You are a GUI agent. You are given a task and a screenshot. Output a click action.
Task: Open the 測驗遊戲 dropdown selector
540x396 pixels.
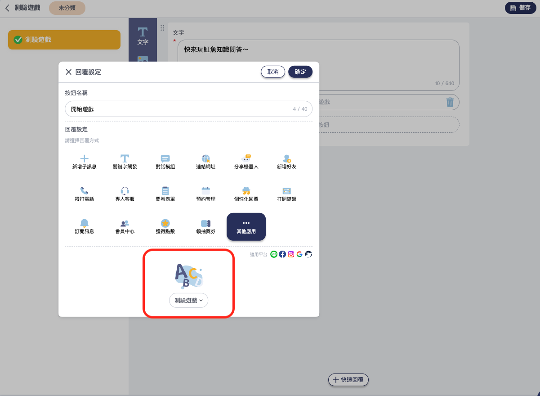(x=188, y=300)
